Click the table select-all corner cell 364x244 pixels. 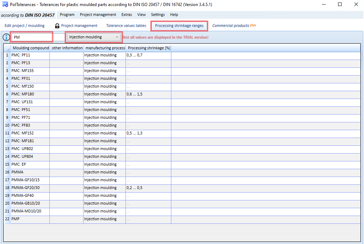(7, 48)
